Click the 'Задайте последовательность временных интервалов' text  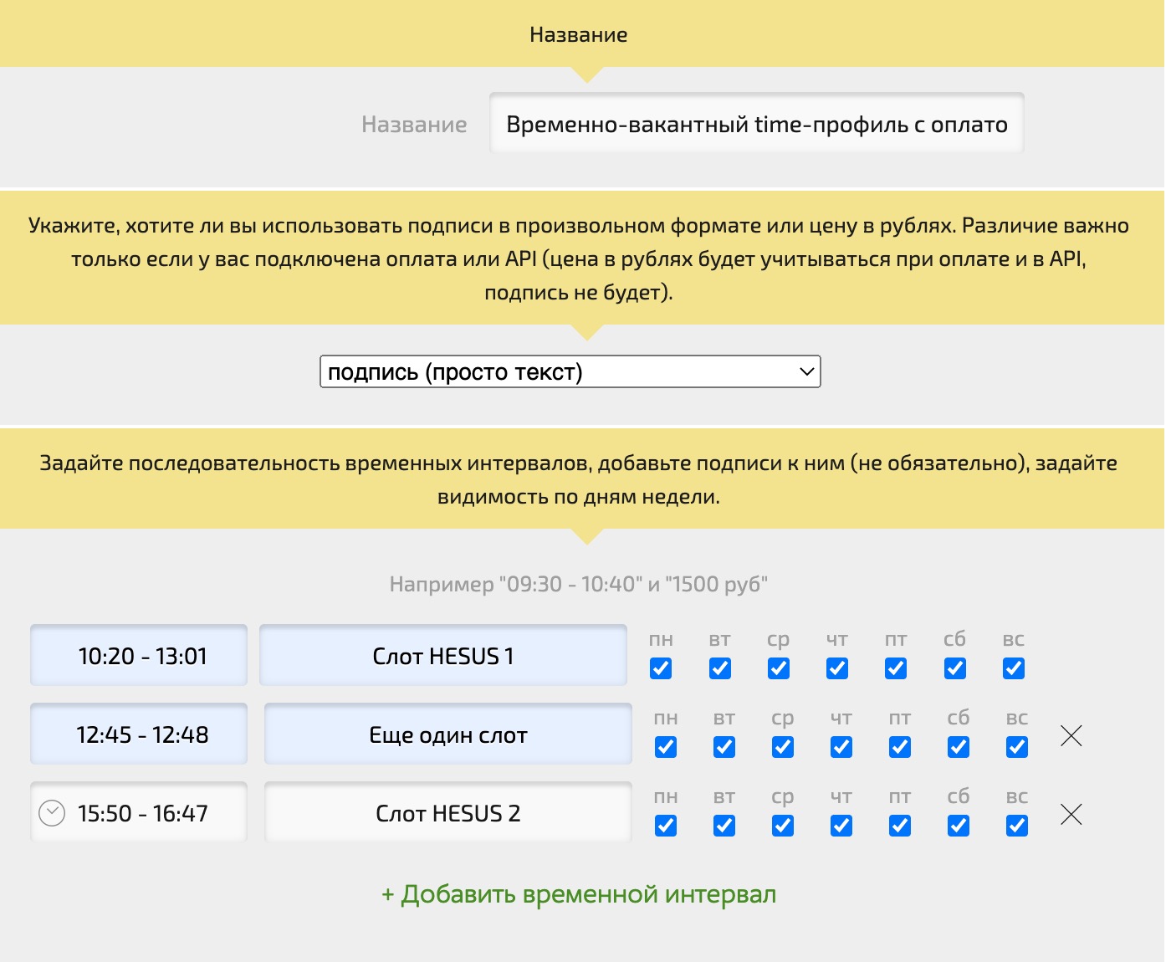579,479
